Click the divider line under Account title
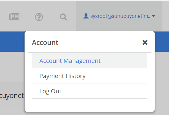 (89, 52)
